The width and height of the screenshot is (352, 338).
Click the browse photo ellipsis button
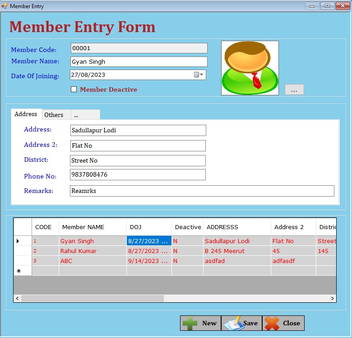point(294,89)
